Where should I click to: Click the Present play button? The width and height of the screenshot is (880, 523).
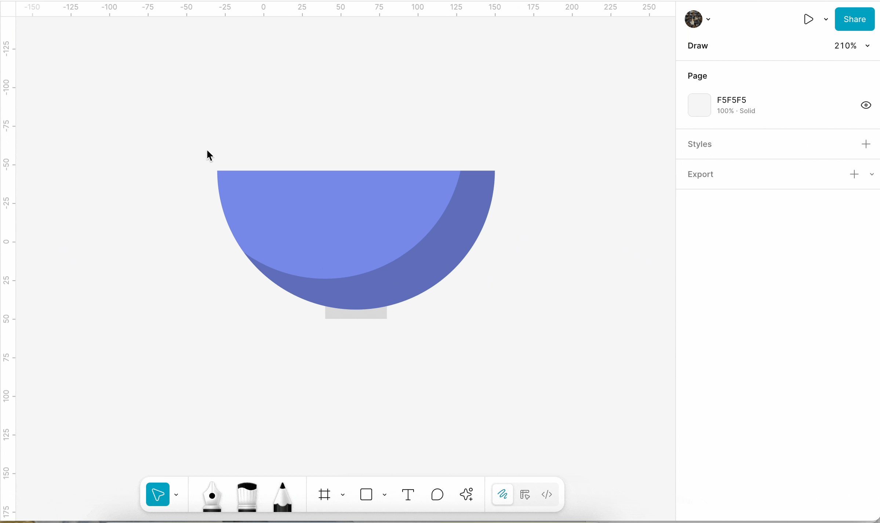[808, 19]
